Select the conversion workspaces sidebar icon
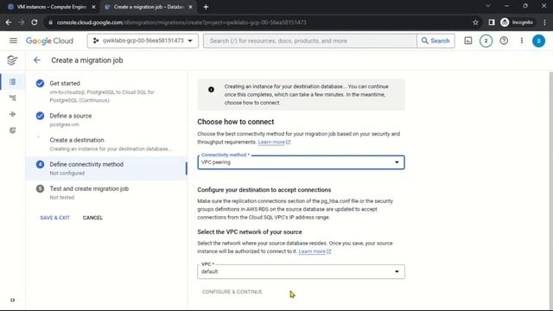Image resolution: width=553 pixels, height=311 pixels. 13,130
